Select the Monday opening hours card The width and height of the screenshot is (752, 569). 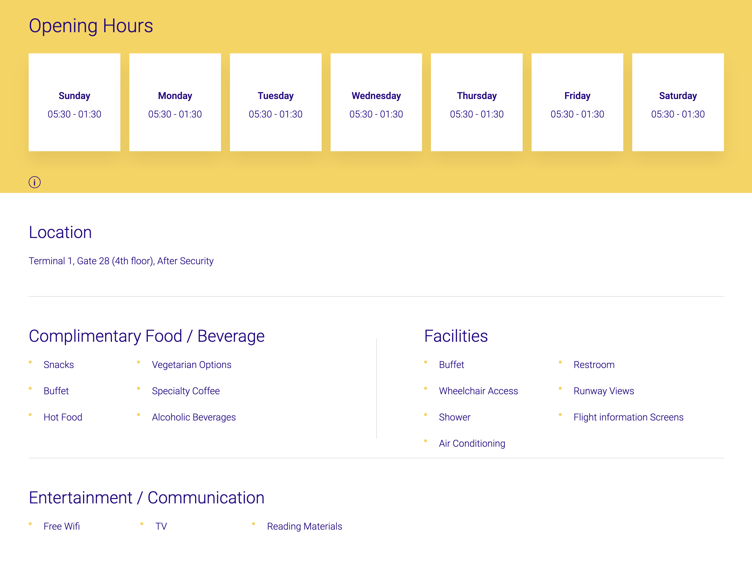175,102
